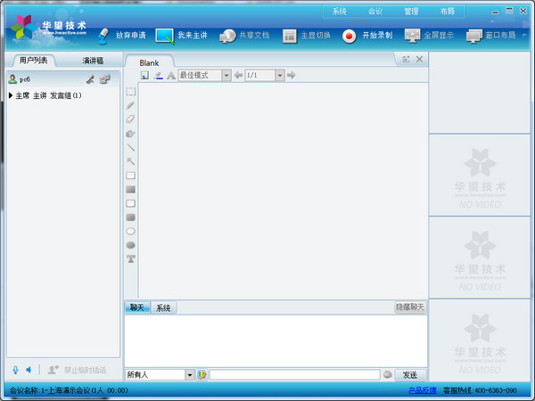This screenshot has width=535, height=401.
Task: Click 全屏显示 fullscreen button
Action: [429, 36]
